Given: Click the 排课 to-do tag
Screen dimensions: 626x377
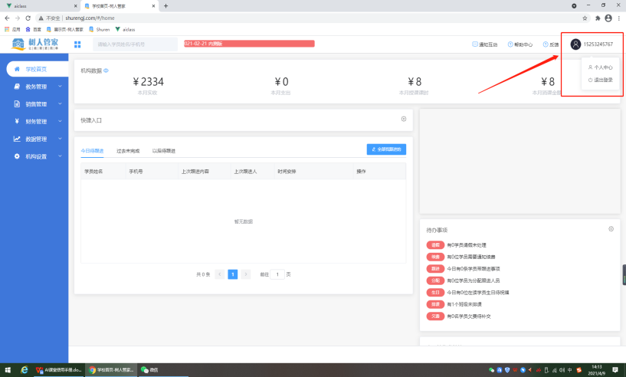Looking at the screenshot, I should click(x=435, y=304).
